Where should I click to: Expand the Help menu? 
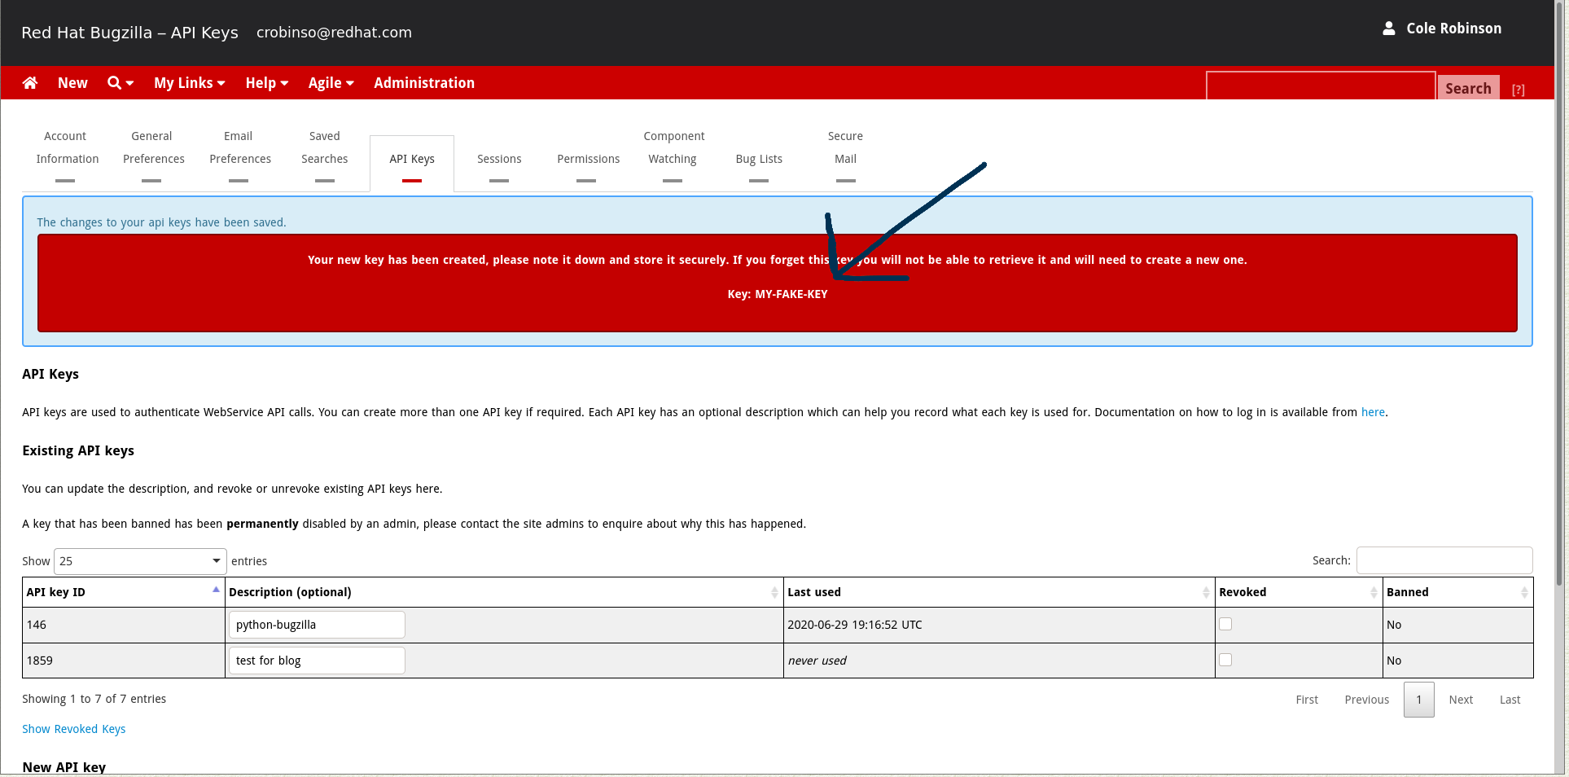click(267, 83)
